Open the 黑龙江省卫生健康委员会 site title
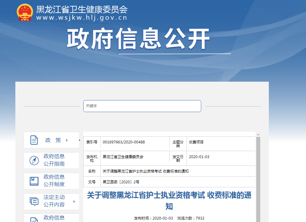The width and height of the screenshot is (306, 222). (82, 9)
